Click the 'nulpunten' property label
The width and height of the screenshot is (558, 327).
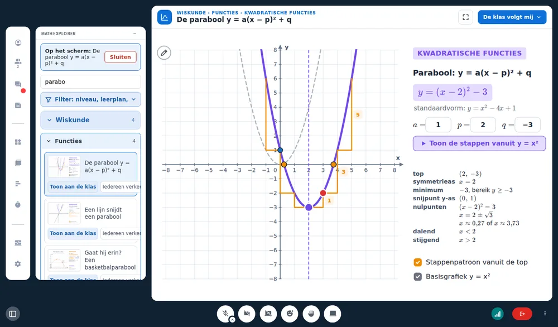(430, 206)
